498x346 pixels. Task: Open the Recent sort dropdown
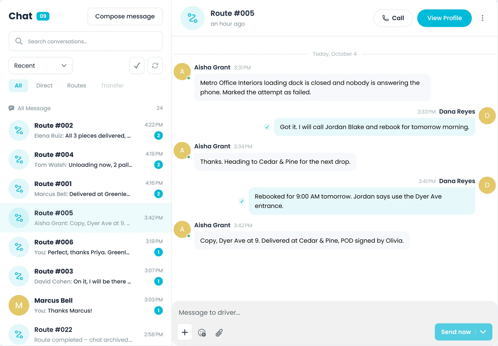coord(41,66)
